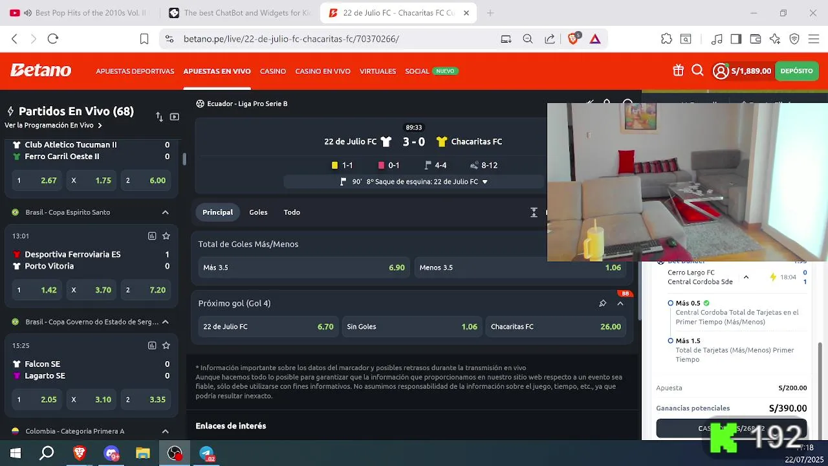Screen dimensions: 828x466
Task: Open the Brave wallet icon
Action: pyautogui.click(x=756, y=39)
